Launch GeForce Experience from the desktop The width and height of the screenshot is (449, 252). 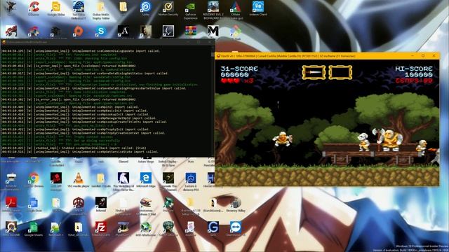(x=190, y=10)
